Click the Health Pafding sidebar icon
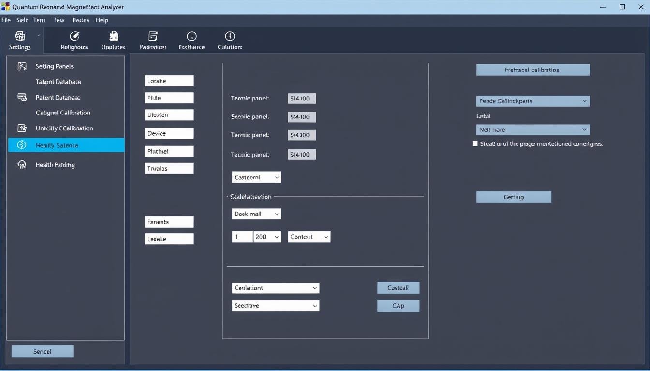650x371 pixels. pyautogui.click(x=22, y=165)
